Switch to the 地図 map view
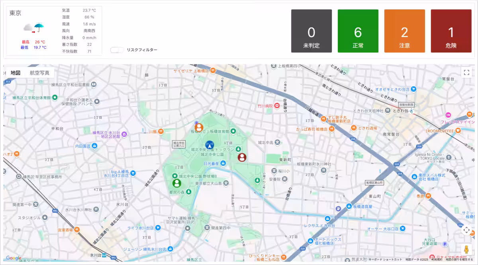Image resolution: width=478 pixels, height=265 pixels. point(16,73)
